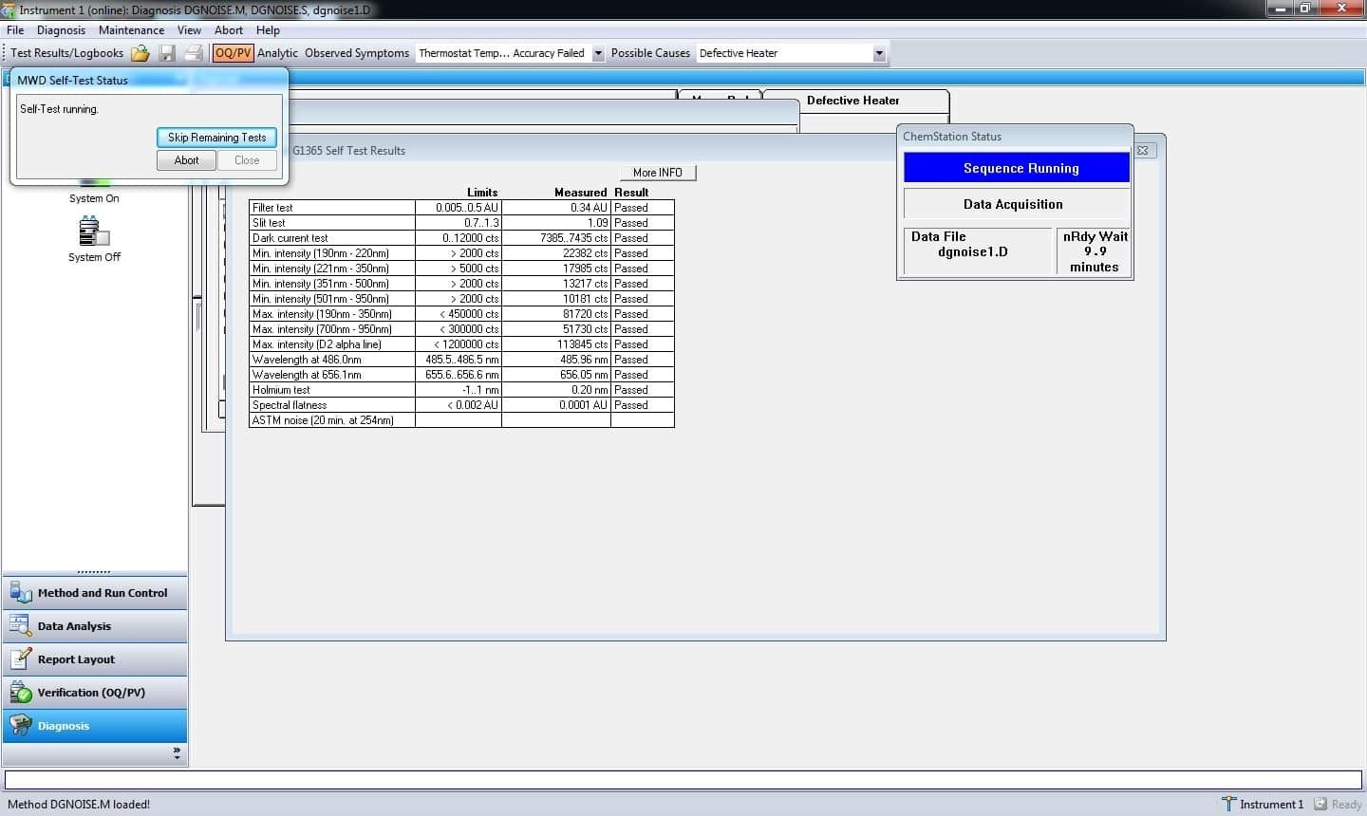
Task: Click the open folder icon in toolbar
Action: point(140,53)
